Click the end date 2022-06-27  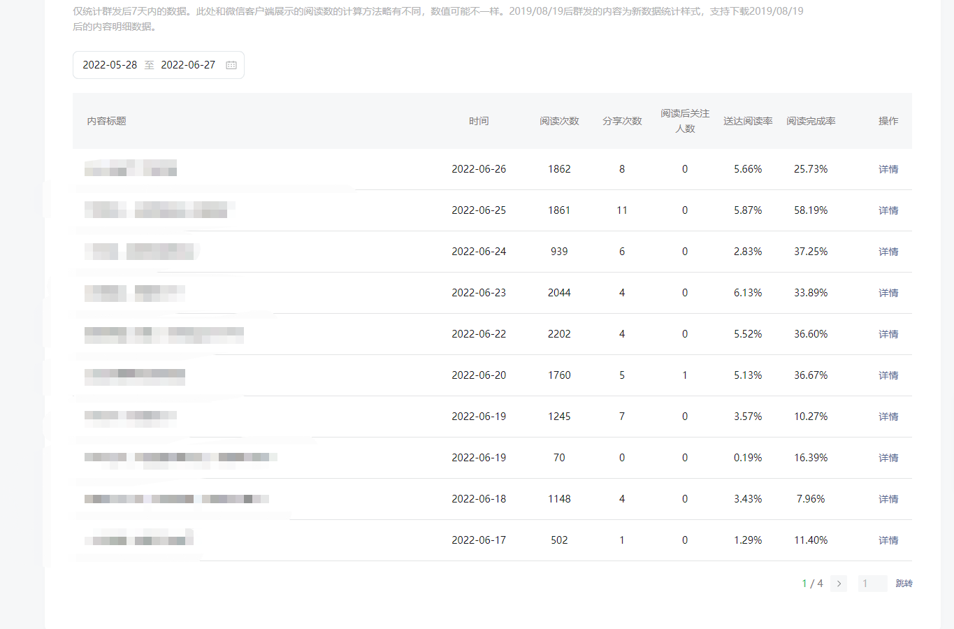tap(188, 65)
